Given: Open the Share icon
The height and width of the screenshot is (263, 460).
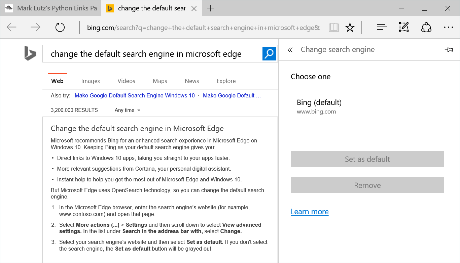Looking at the screenshot, I should (x=426, y=27).
